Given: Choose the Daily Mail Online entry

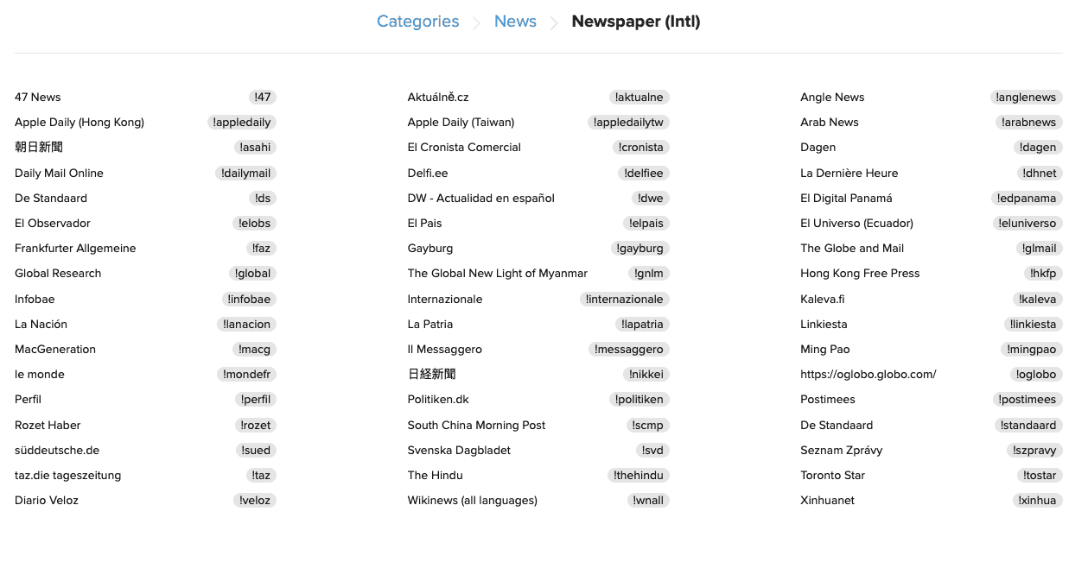Looking at the screenshot, I should point(59,174).
